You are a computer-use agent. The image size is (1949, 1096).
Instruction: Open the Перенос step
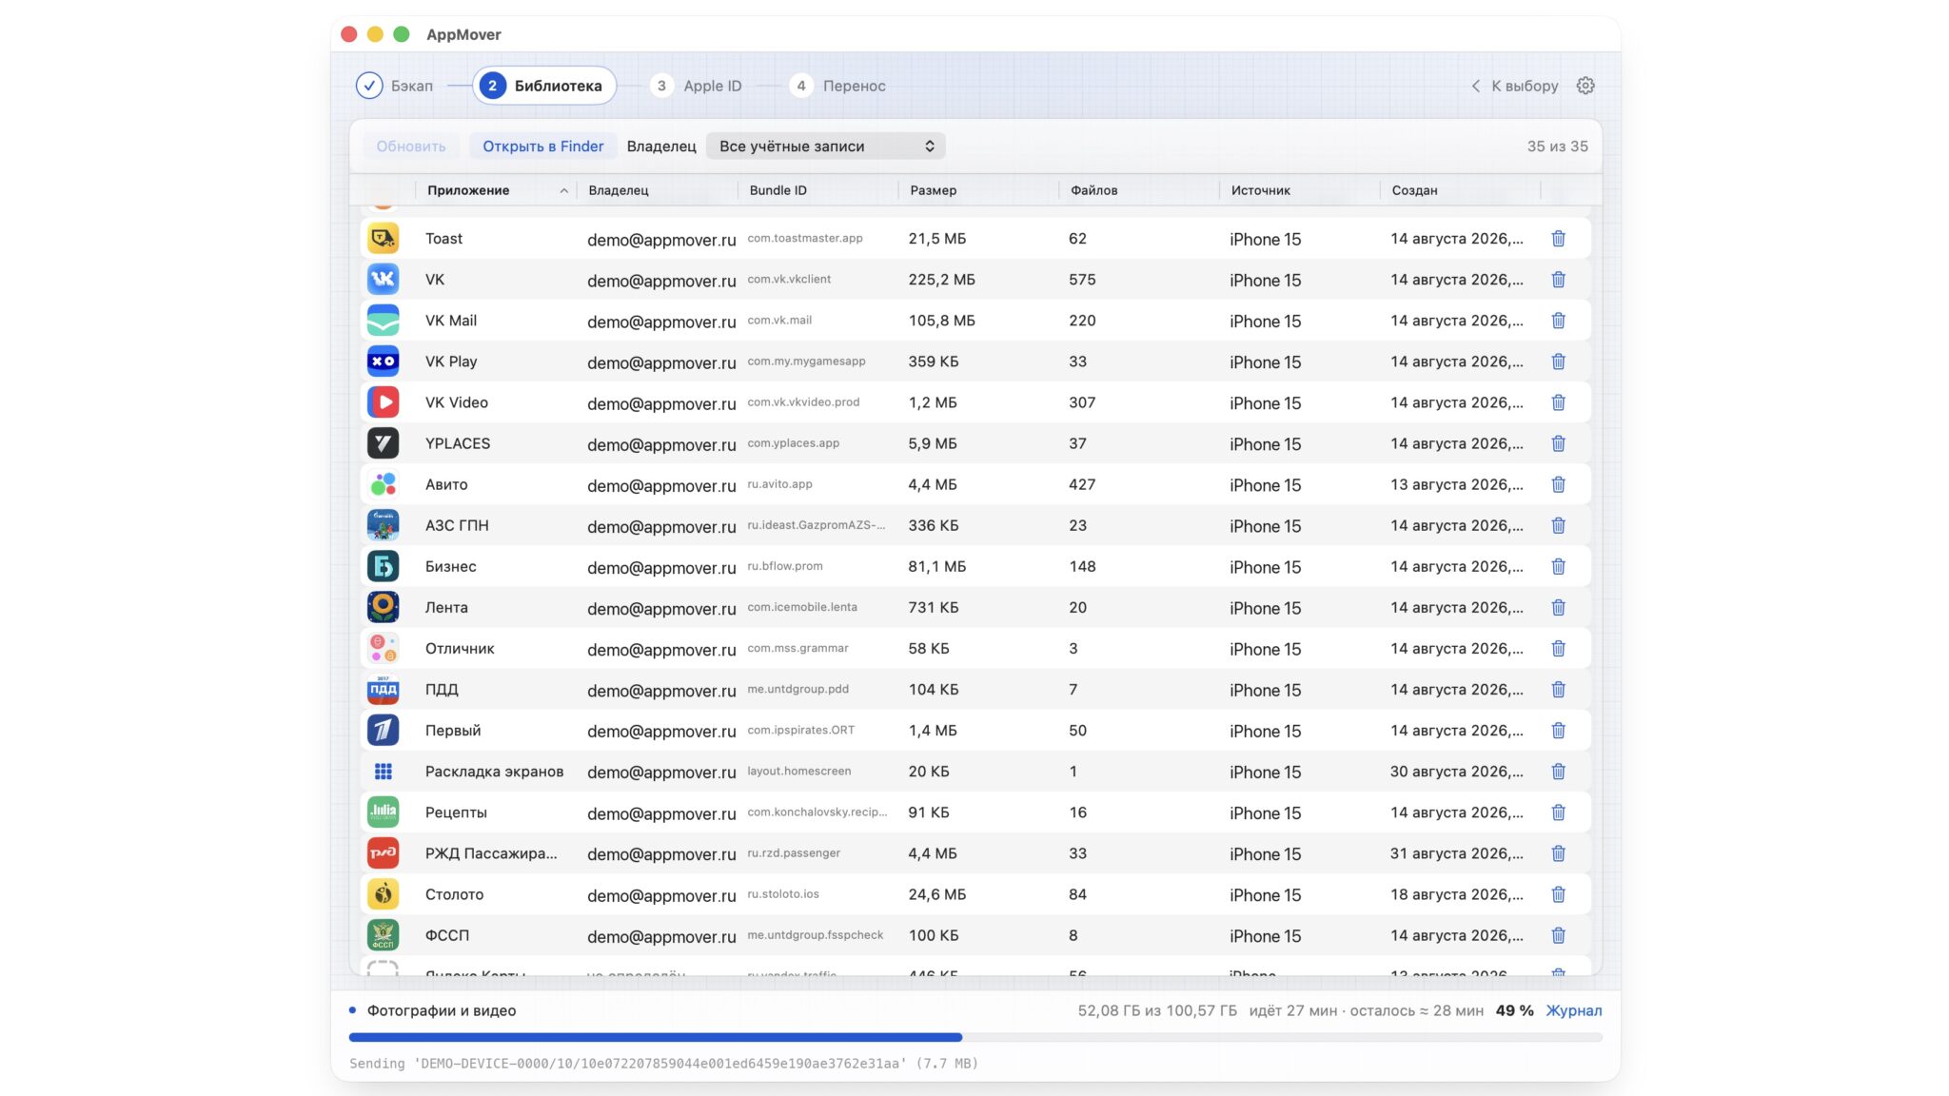838,86
